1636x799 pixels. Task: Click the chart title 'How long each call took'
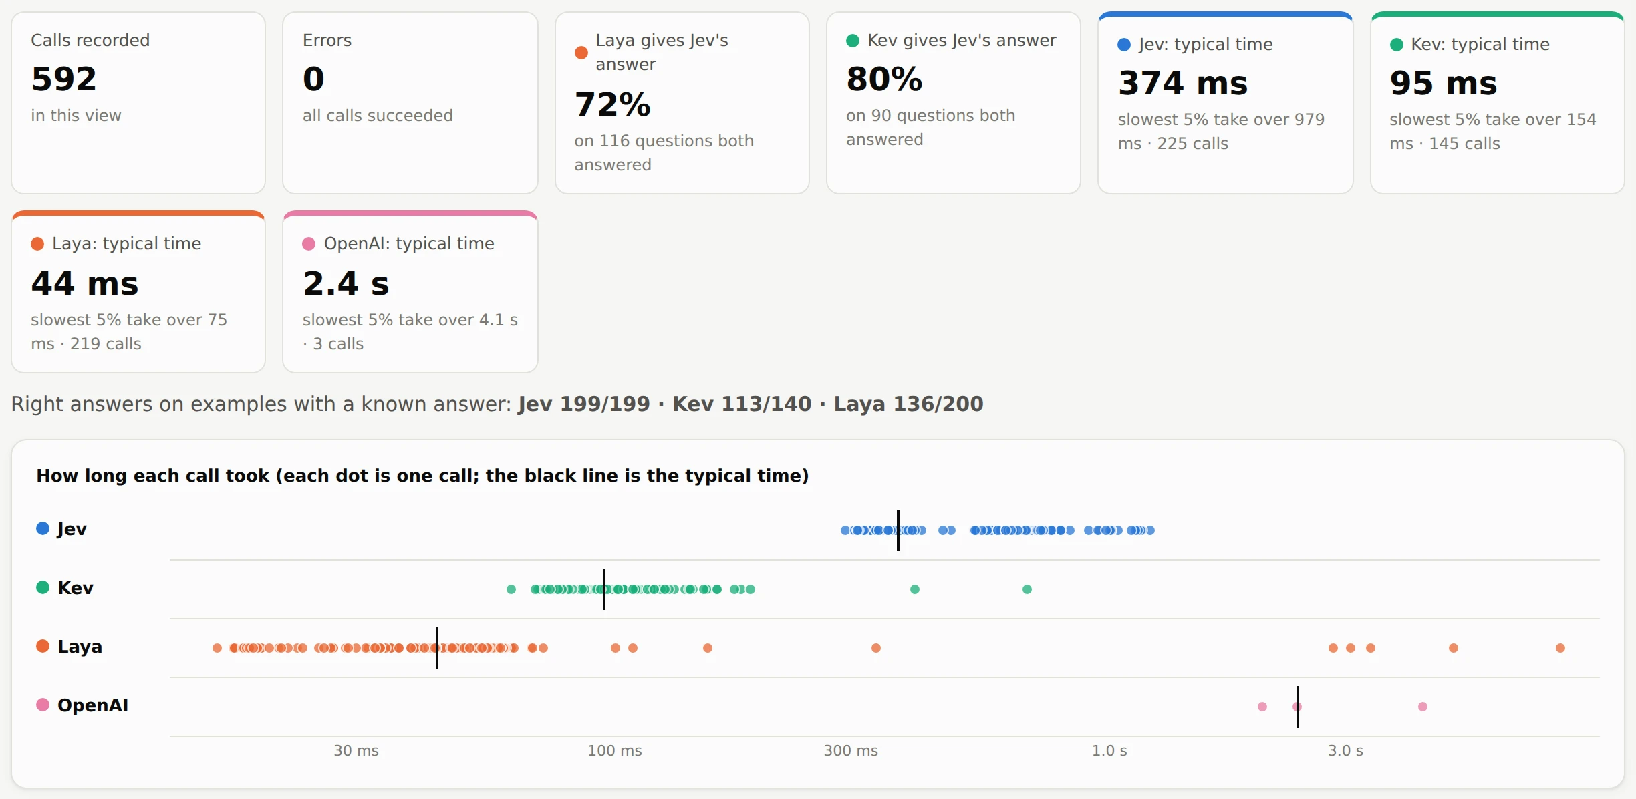[152, 476]
